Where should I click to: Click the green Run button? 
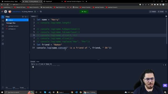pos(84,11)
